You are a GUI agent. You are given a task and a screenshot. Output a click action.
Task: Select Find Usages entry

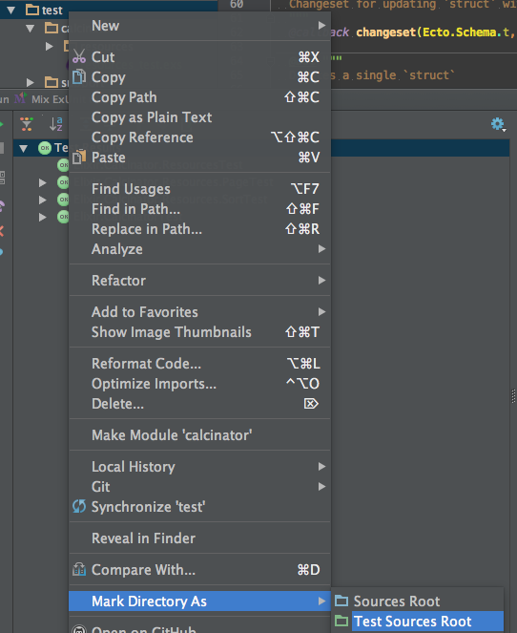199,189
